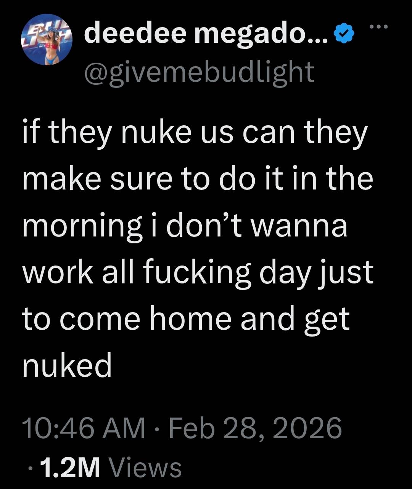The width and height of the screenshot is (412, 489).
Task: Click the Feb 28, 2026 date
Action: coord(255,428)
